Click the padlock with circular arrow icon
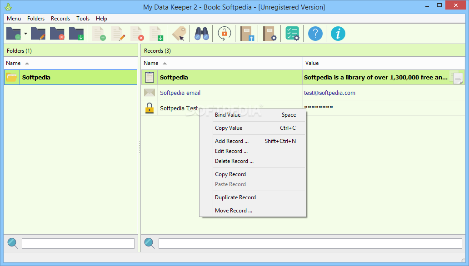 pyautogui.click(x=225, y=34)
